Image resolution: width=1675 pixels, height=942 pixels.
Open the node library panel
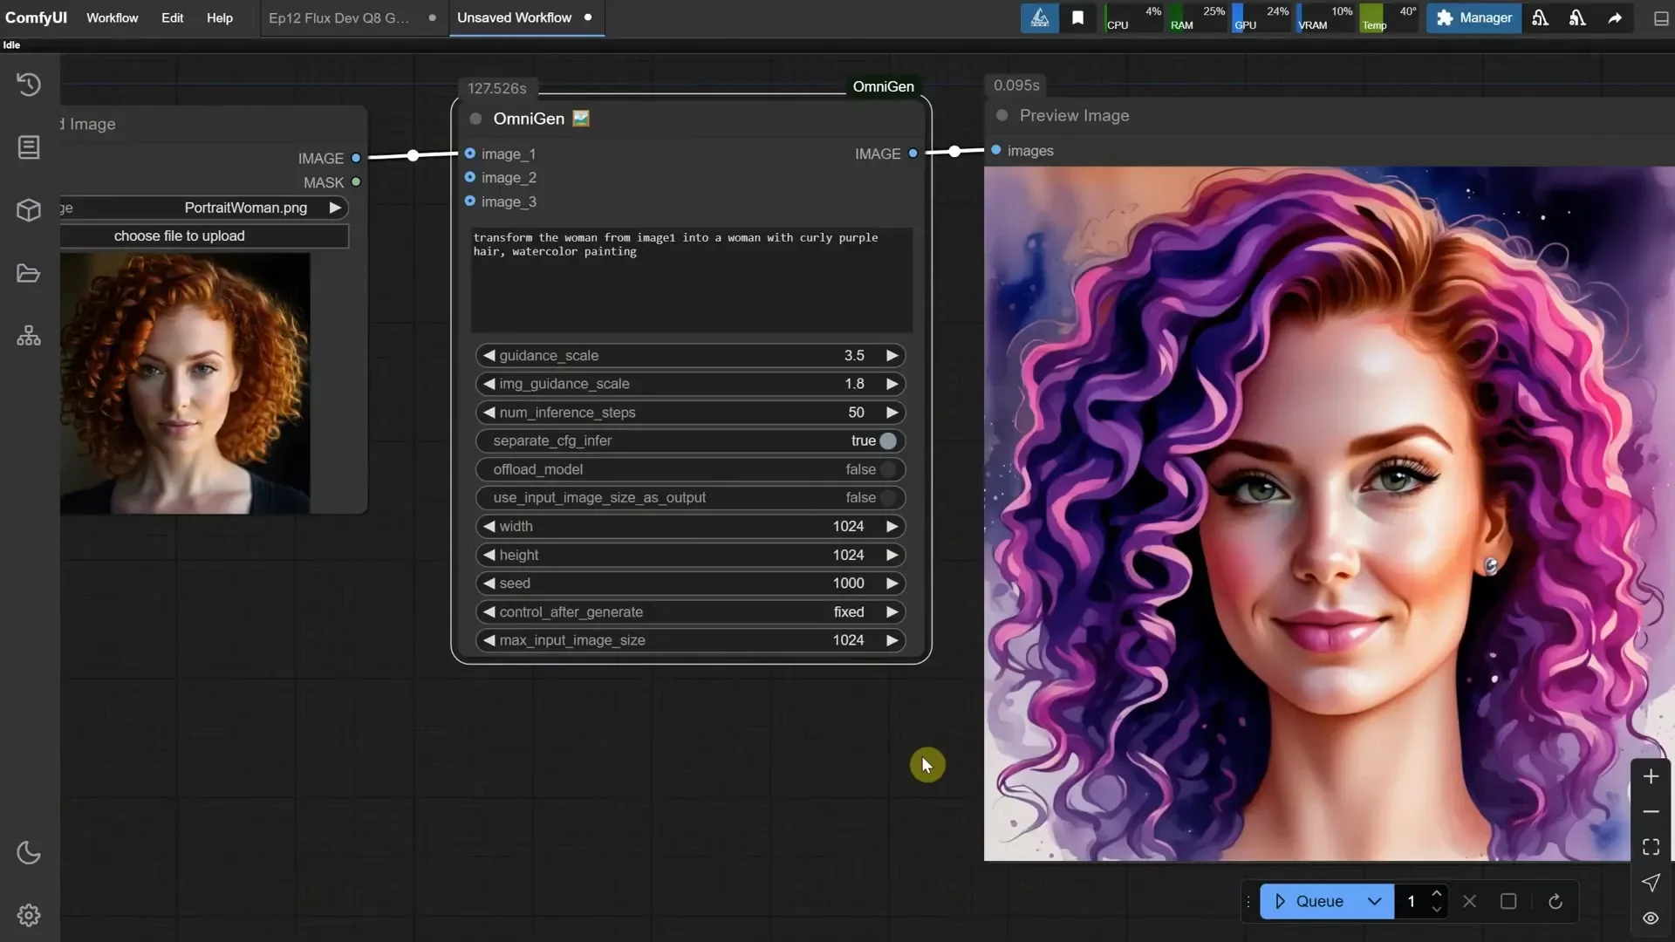click(x=29, y=147)
